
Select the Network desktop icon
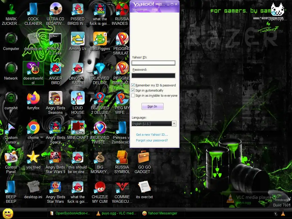pos(11,68)
